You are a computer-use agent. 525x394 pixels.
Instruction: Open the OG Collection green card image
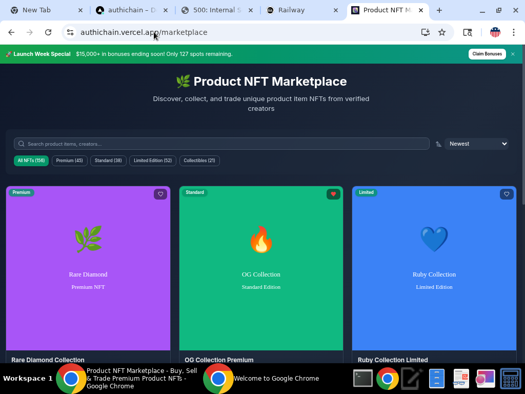click(261, 268)
